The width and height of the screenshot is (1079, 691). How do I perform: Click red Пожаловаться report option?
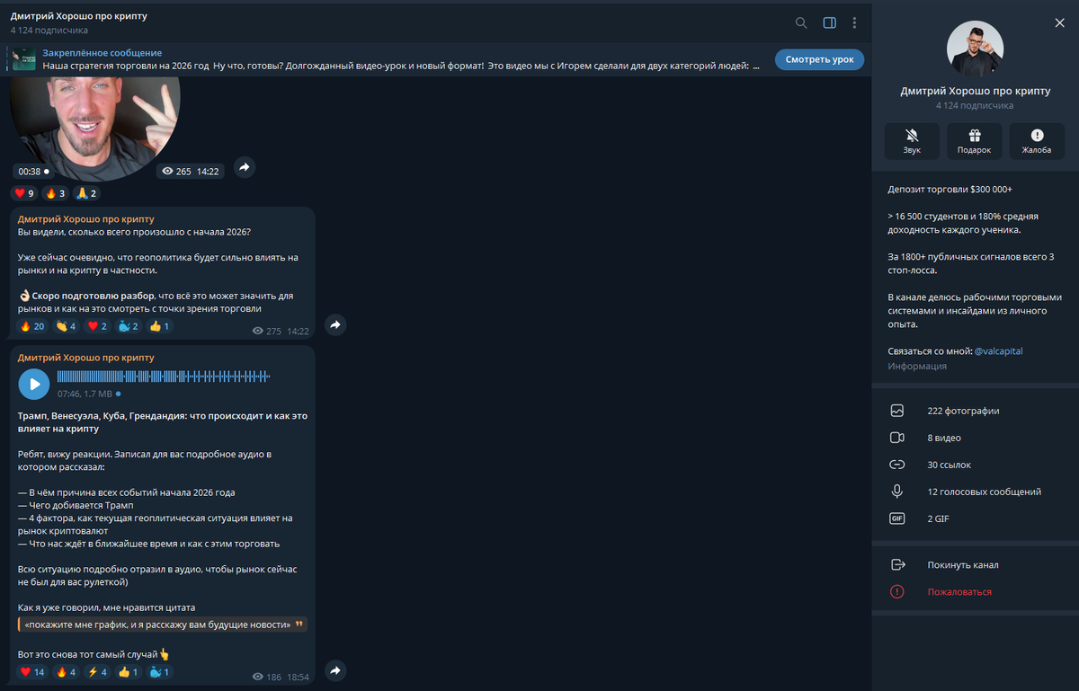pyautogui.click(x=959, y=592)
